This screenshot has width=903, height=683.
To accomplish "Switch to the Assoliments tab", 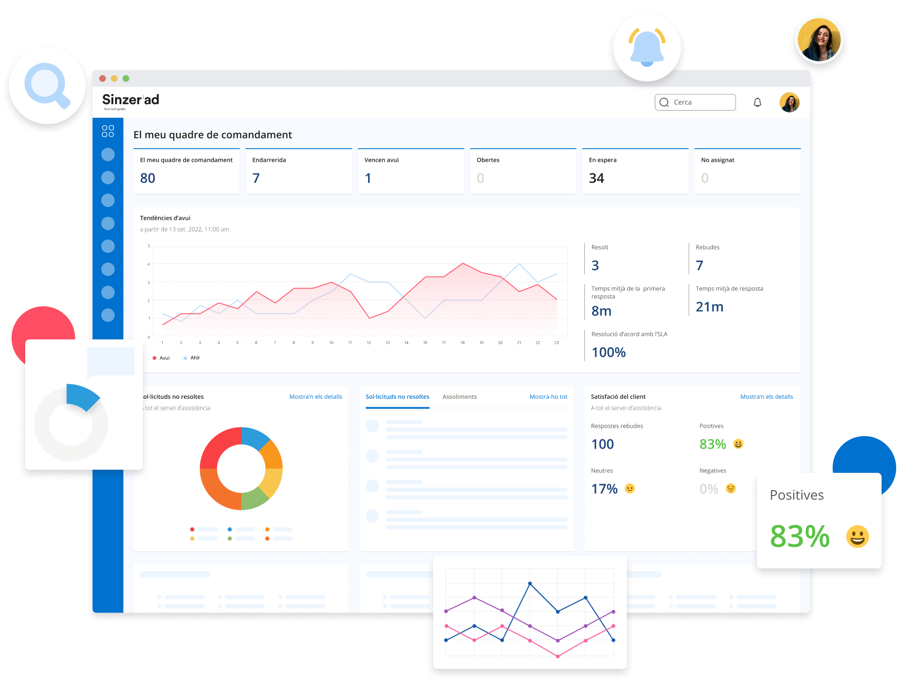I will point(459,397).
